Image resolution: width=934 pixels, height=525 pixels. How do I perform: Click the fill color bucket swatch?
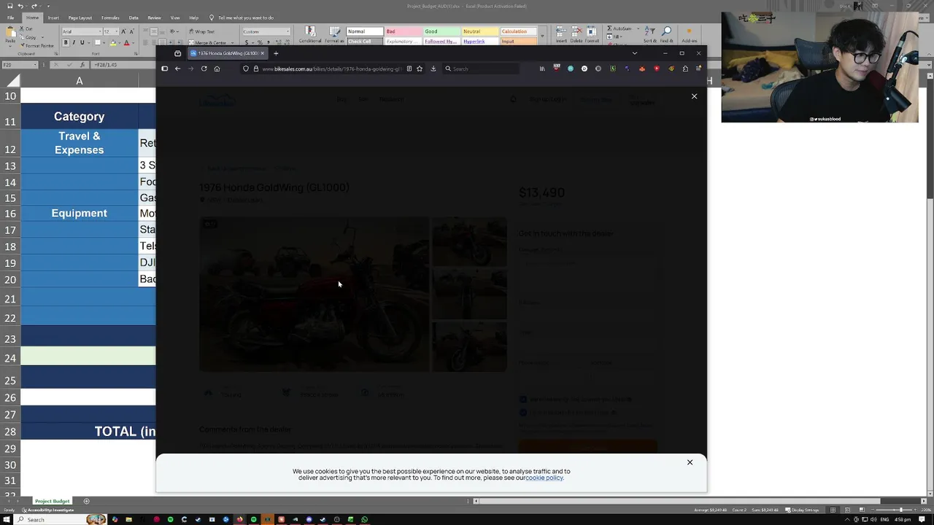112,42
